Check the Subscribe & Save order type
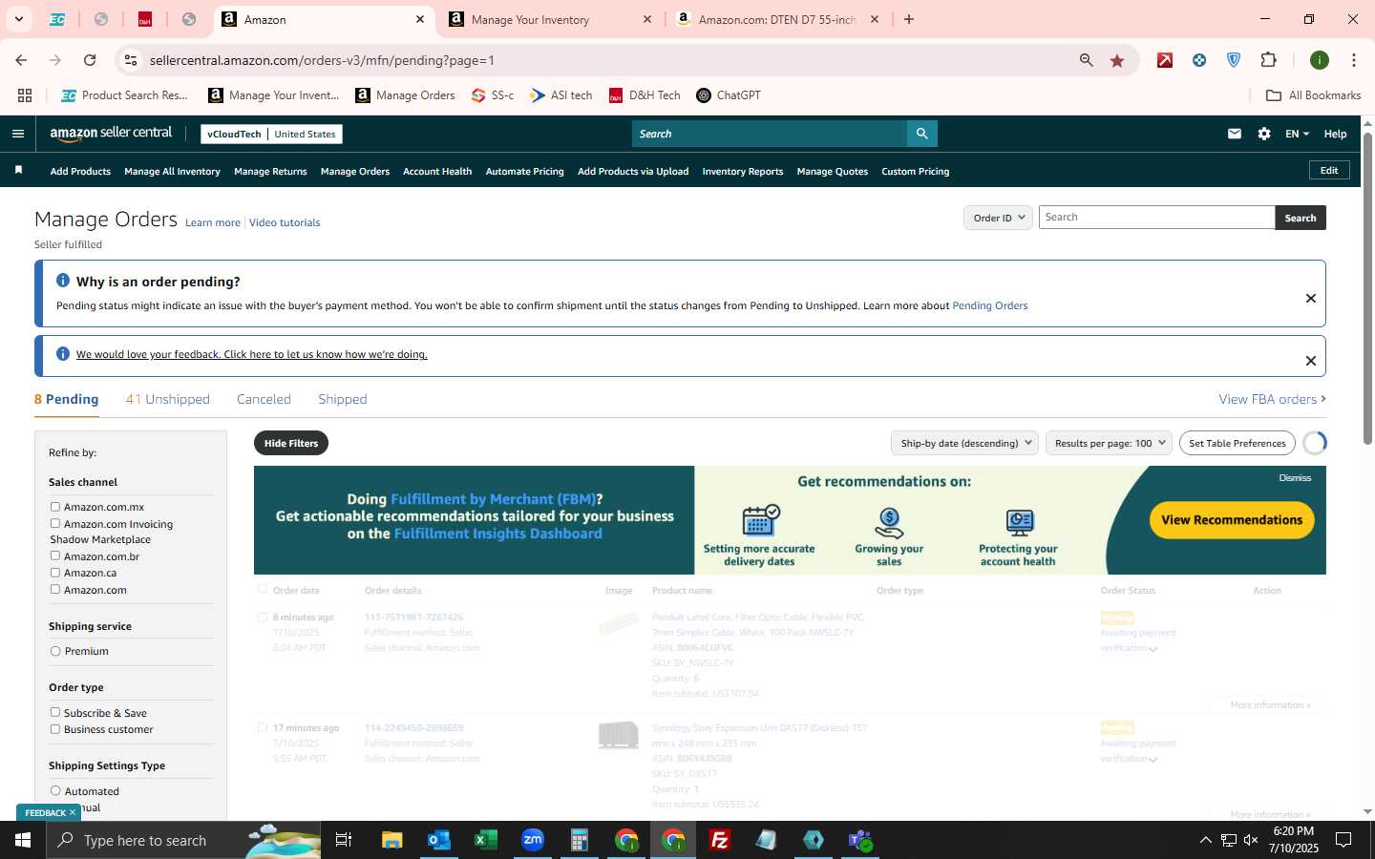The image size is (1375, 859). tap(55, 712)
